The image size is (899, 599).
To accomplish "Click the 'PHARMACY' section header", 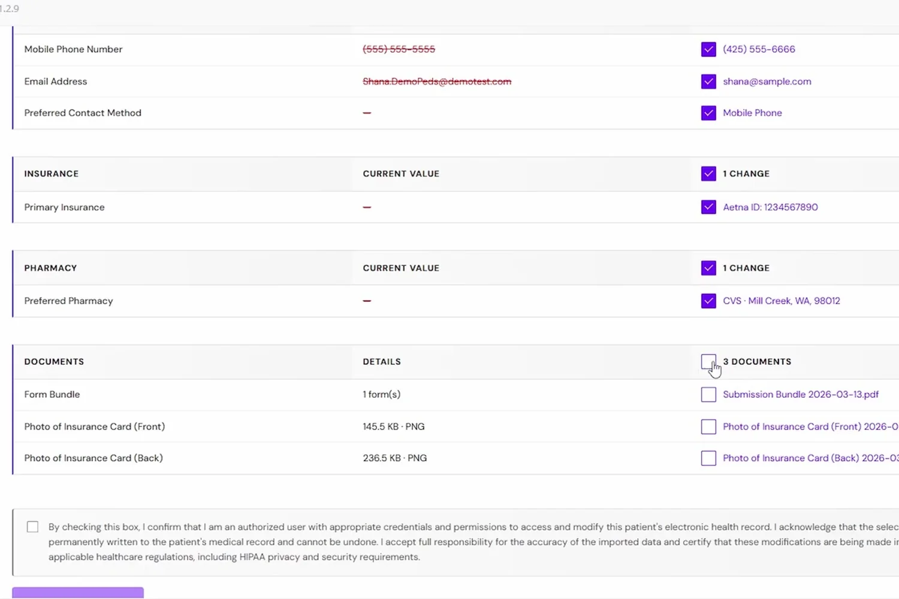I will click(x=50, y=268).
